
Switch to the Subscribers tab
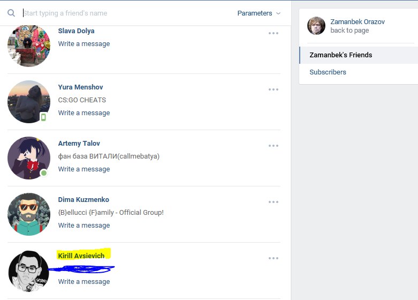[x=328, y=72]
